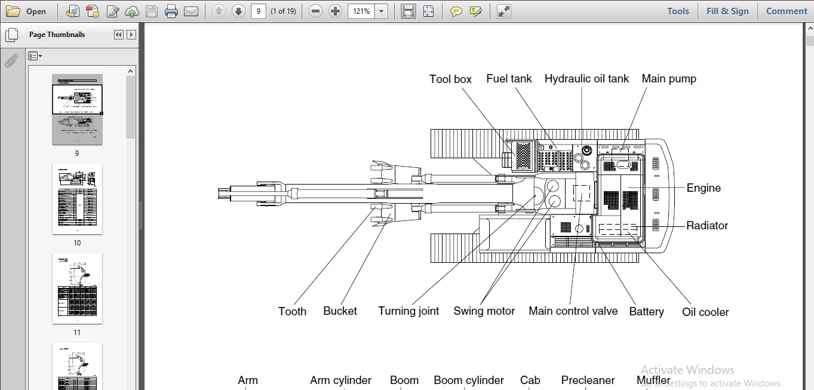Viewport: 814px width, 390px height.
Task: Click the document vertical scrollbar thumb
Action: 809,42
